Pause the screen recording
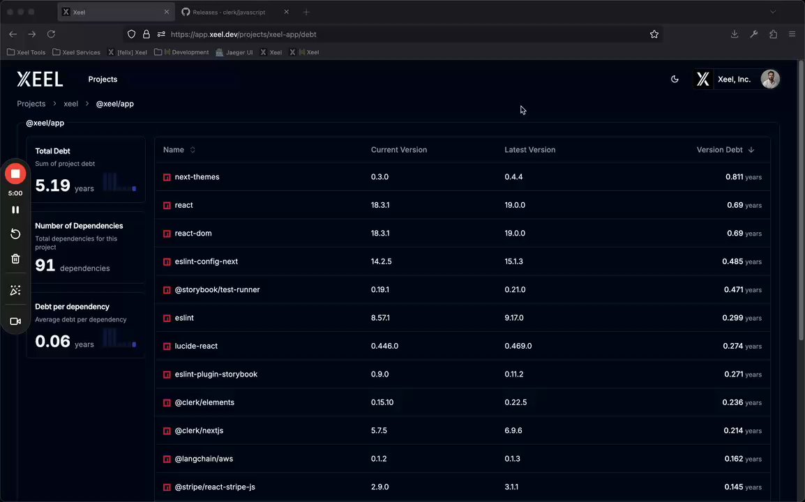This screenshot has height=502, width=805. point(15,210)
